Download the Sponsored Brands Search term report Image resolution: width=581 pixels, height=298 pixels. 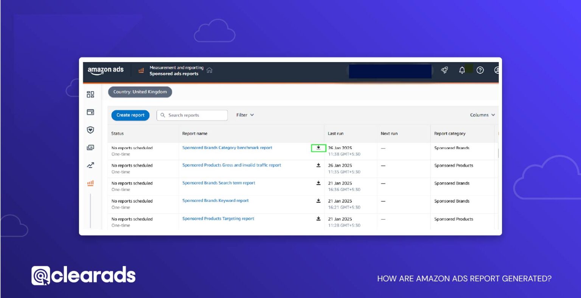[x=318, y=183]
